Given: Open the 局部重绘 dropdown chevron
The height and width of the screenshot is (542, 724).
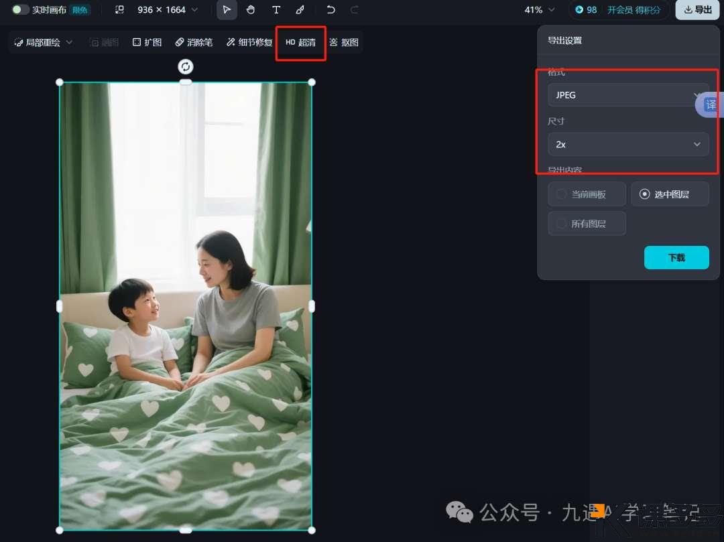Looking at the screenshot, I should tap(70, 42).
